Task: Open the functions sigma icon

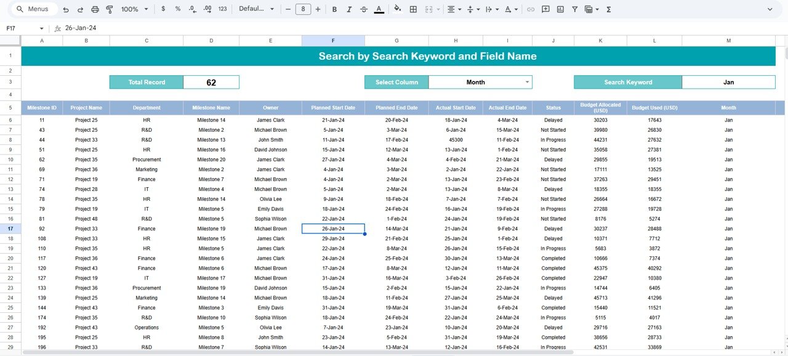Action: point(609,9)
